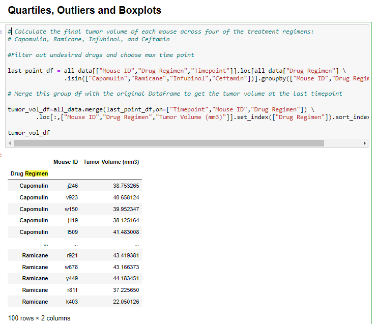377x324 pixels.
Task: Select the mouse ID cell 'v923'
Action: (72, 197)
